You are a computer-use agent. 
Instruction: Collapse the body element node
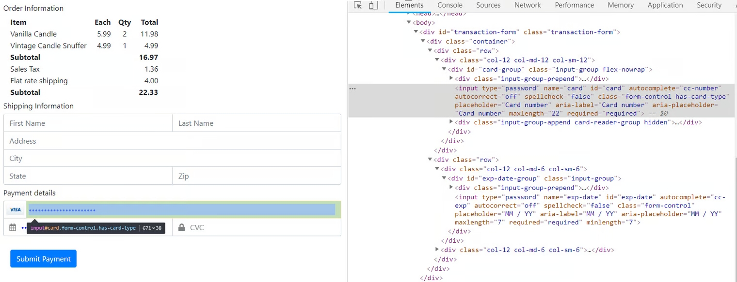(409, 23)
